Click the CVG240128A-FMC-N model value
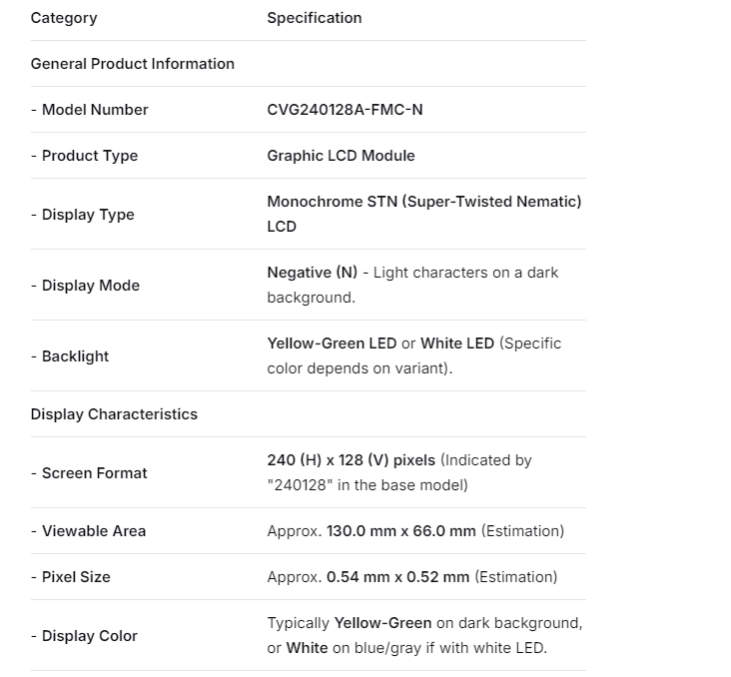 pyautogui.click(x=345, y=110)
